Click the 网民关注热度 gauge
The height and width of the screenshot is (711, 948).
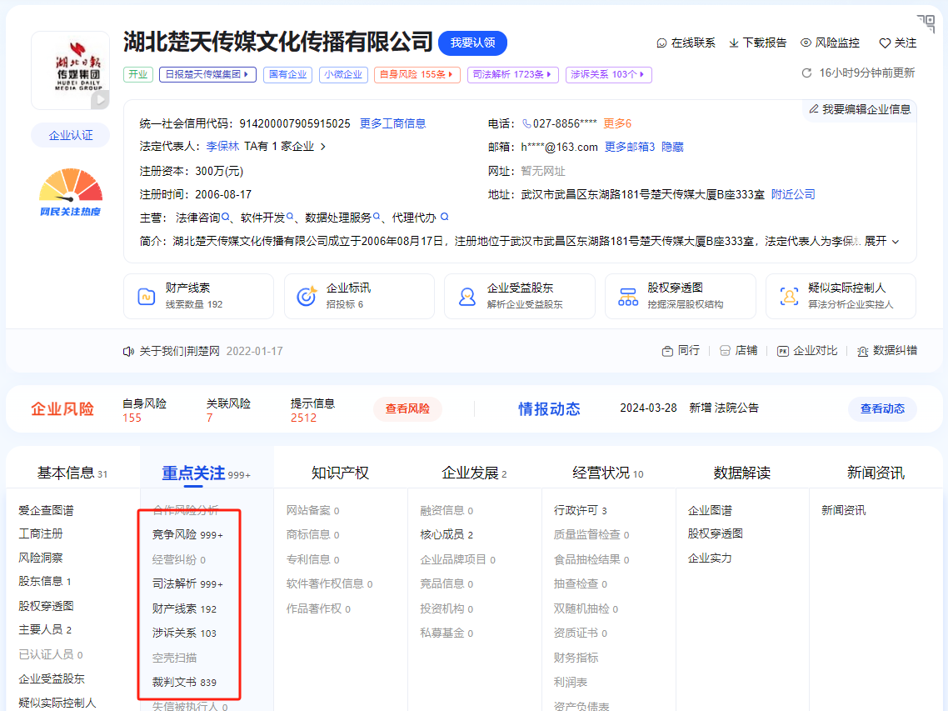[x=71, y=193]
